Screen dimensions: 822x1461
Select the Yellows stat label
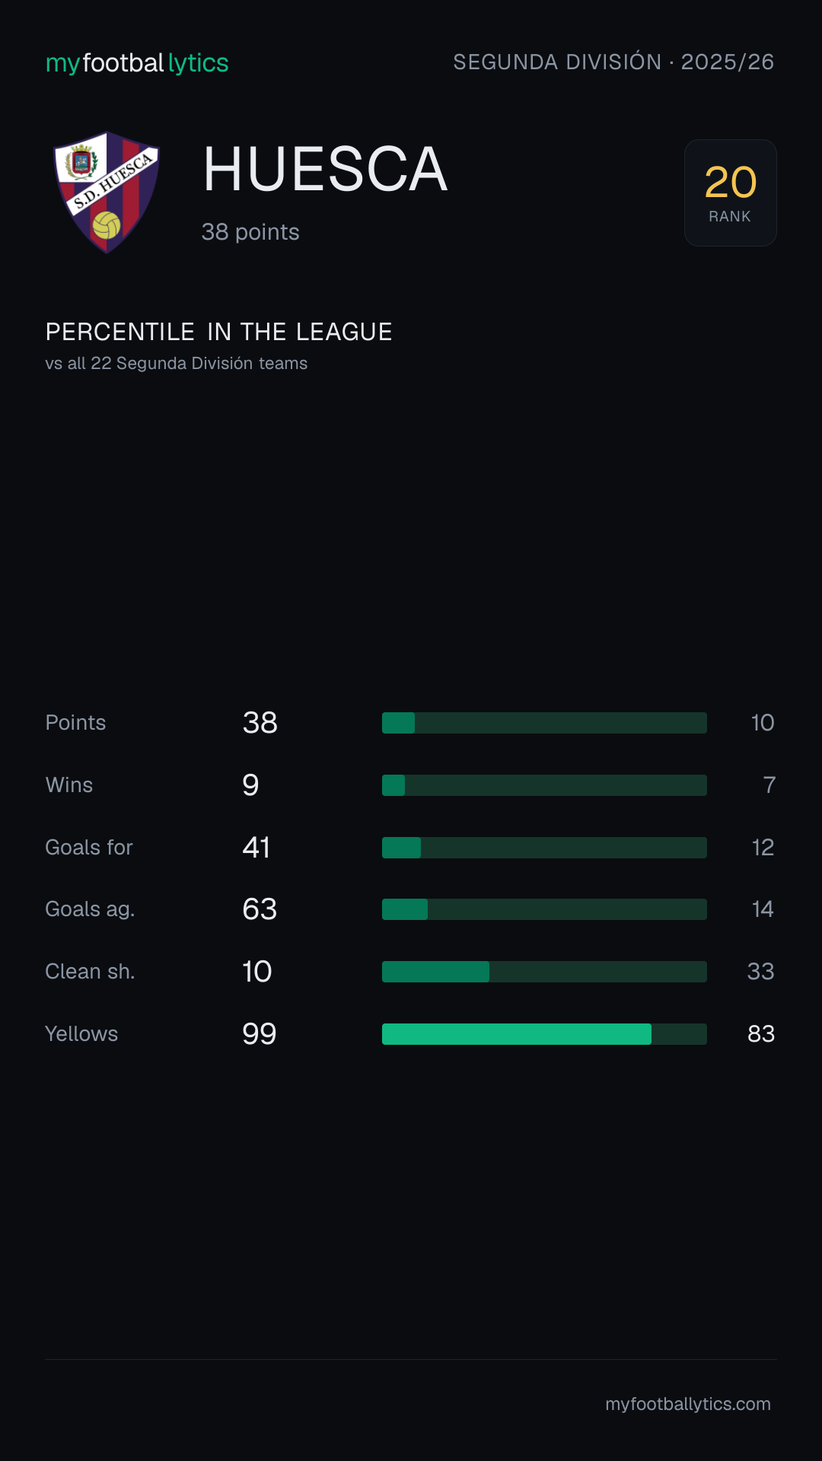point(81,1034)
